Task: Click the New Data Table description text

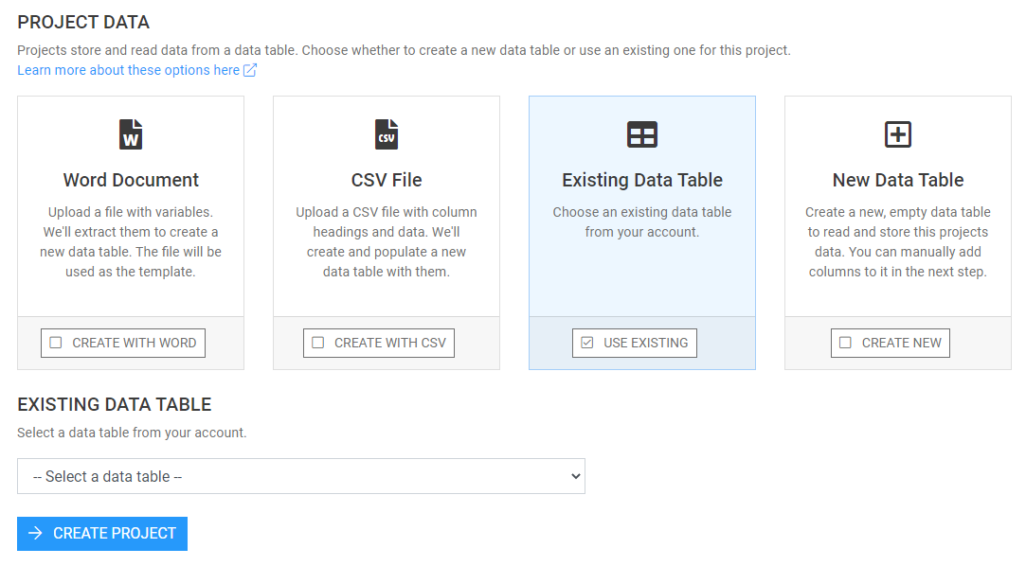Action: [897, 242]
